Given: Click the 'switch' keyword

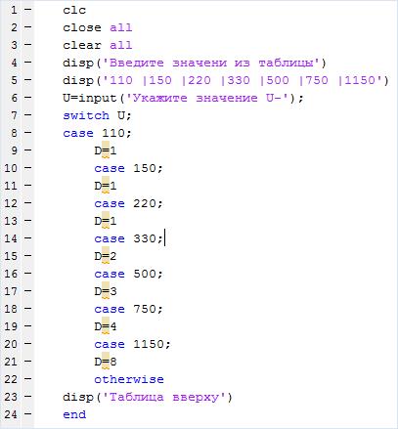Looking at the screenshot, I should (86, 115).
